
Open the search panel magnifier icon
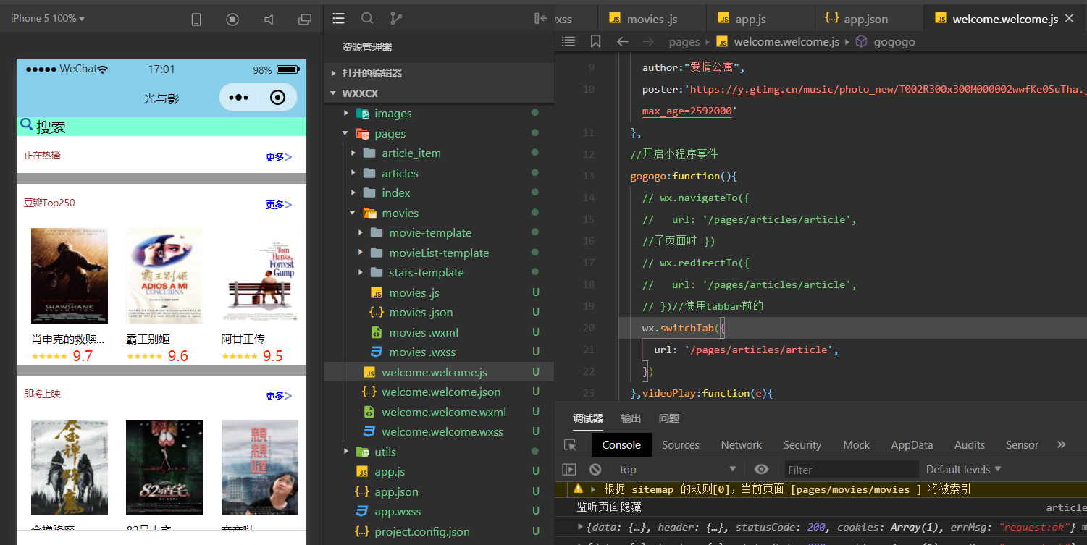click(x=367, y=18)
